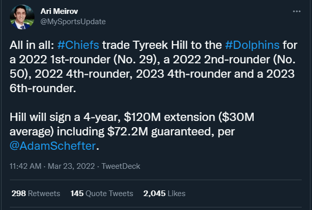
Task: Click the 145 quote tweet count number
Action: click(x=77, y=194)
